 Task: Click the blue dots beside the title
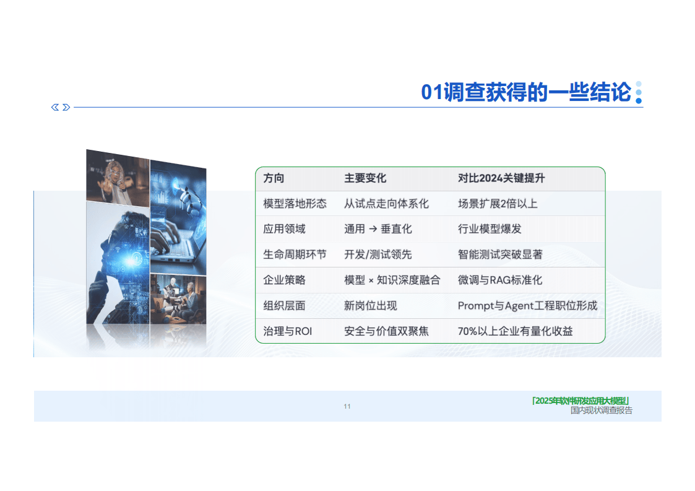(639, 92)
